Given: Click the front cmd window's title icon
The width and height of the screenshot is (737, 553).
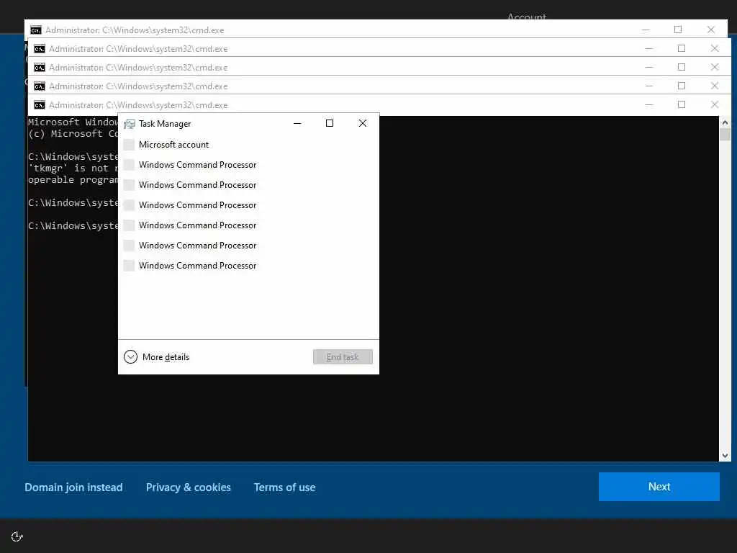Looking at the screenshot, I should tap(40, 105).
